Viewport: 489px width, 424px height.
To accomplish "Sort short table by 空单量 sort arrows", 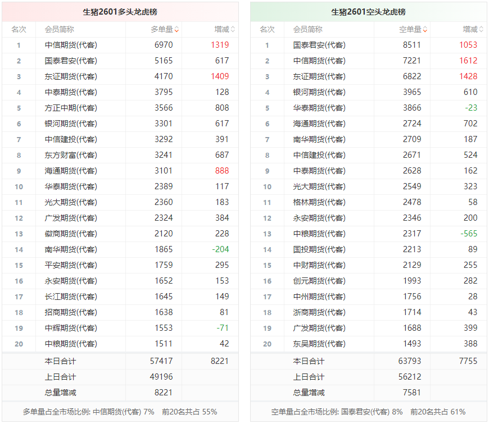I will click(x=425, y=30).
